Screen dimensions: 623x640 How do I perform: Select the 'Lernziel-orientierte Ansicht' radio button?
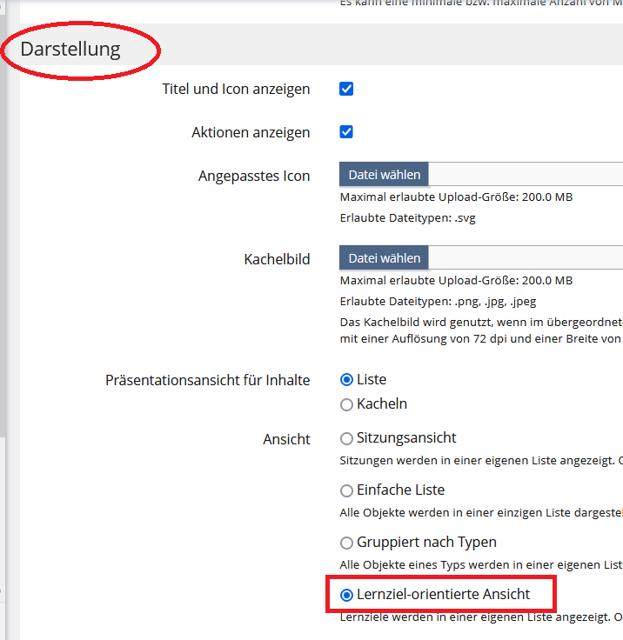(347, 596)
